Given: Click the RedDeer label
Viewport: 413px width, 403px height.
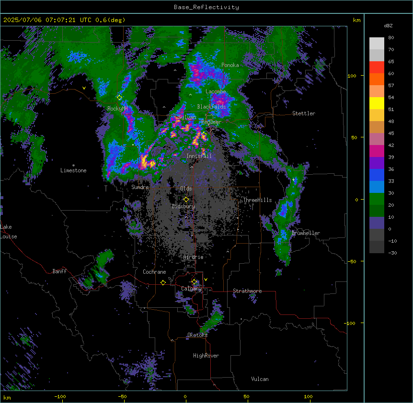Looking at the screenshot, I should tap(211, 122).
